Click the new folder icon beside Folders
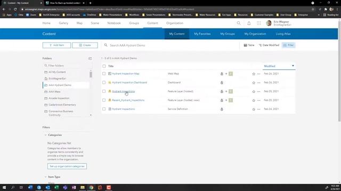This screenshot has height=191, width=341. (x=90, y=58)
